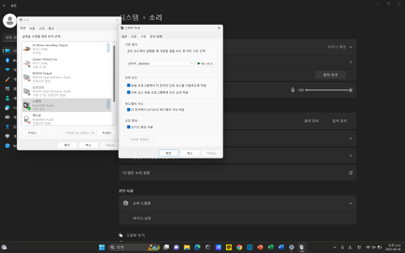Screen dimensions: 405x253
Task: Click 취소 in Speaker Properties dialog
Action: [x=190, y=153]
